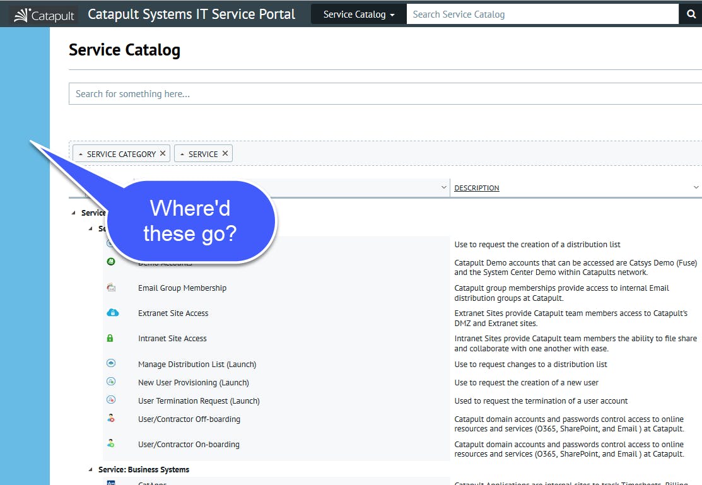Collapse the Service: Business Systems group

[x=90, y=469]
